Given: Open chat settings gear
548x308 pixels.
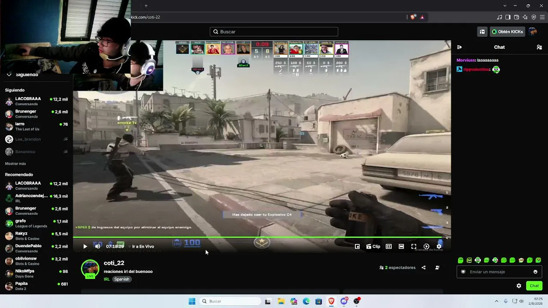Looking at the screenshot, I should tap(519, 286).
